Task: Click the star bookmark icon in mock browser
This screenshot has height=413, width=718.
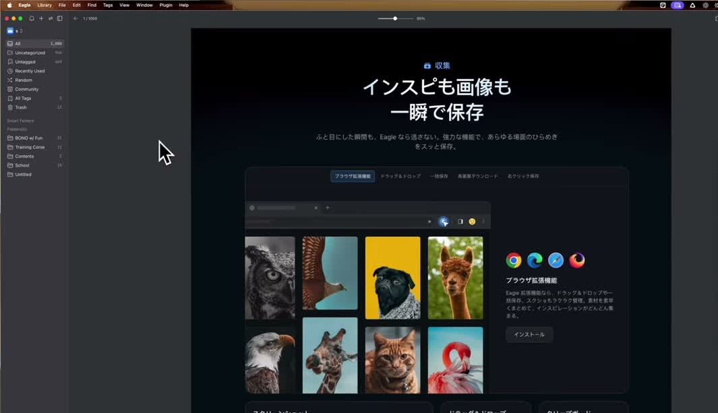Action: pyautogui.click(x=429, y=222)
